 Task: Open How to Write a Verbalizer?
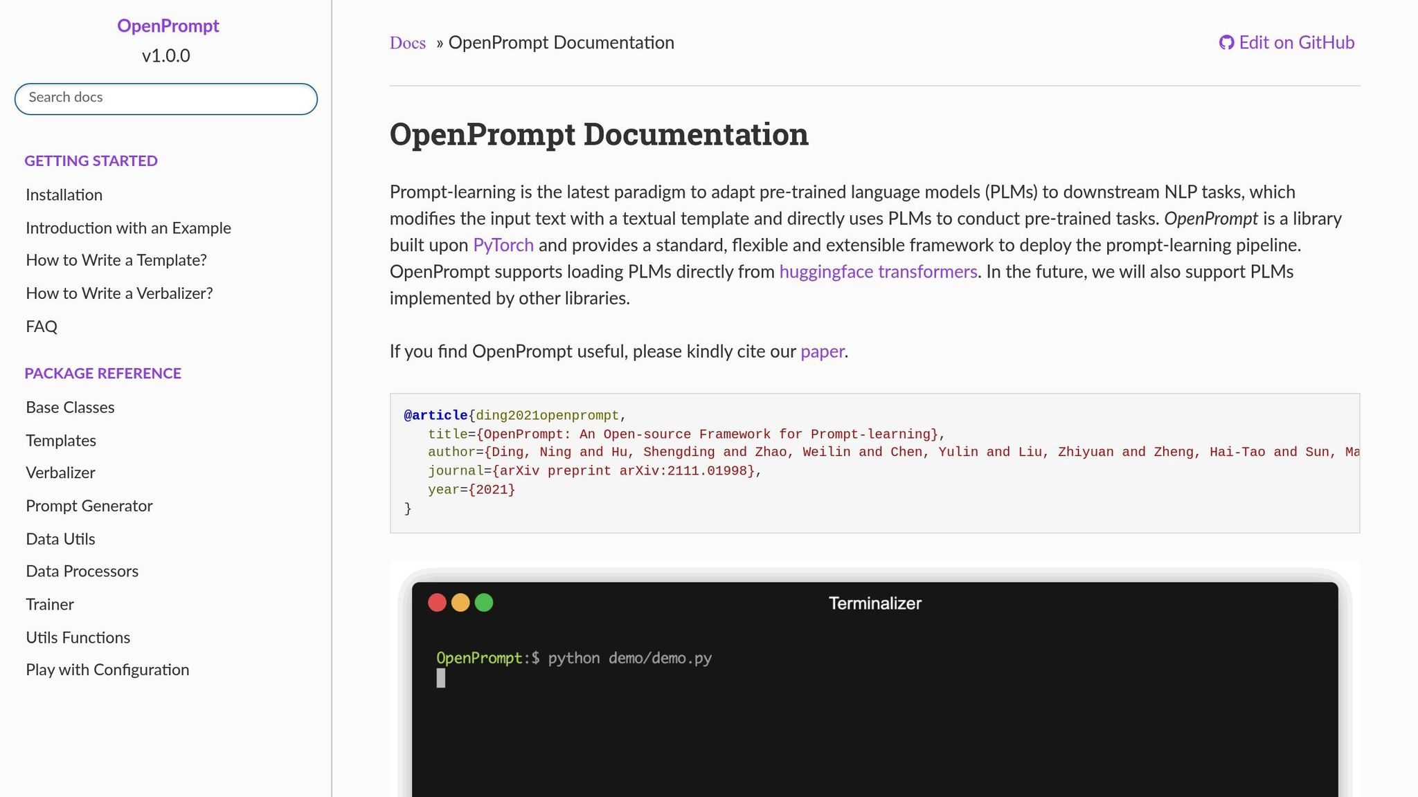click(119, 293)
